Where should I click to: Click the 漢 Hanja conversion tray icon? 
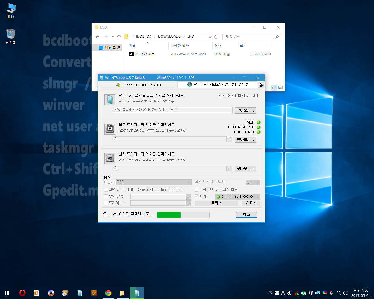289,293
